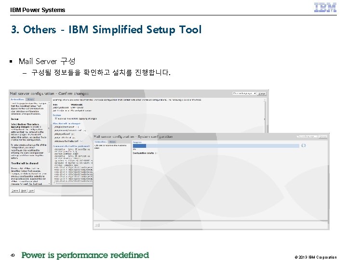Click 'Power is performance redefined' footer slogan
Screen dimensions: 347x260
coord(85,255)
